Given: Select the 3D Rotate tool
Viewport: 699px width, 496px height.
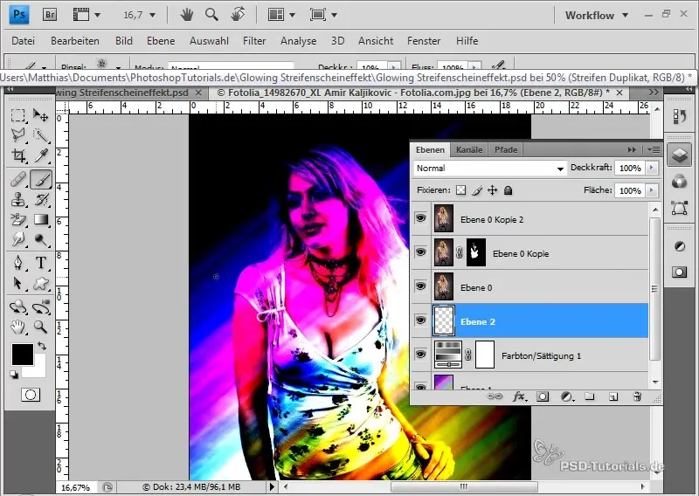Looking at the screenshot, I should (x=17, y=307).
